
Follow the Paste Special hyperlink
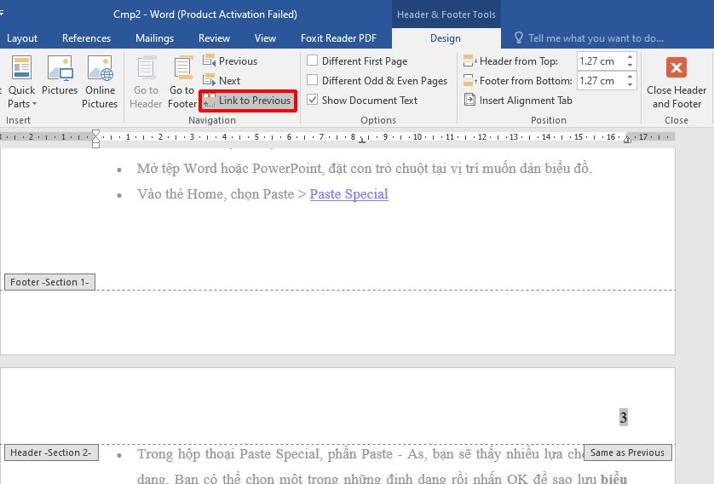pos(348,194)
